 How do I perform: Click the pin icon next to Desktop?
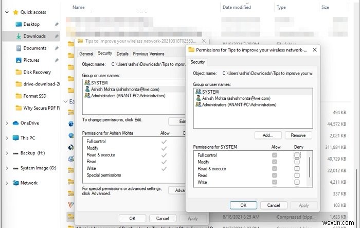(57, 24)
